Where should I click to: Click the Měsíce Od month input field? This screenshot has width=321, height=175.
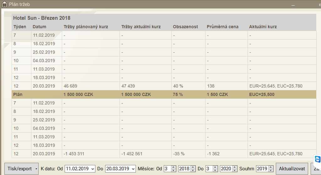coord(167,169)
